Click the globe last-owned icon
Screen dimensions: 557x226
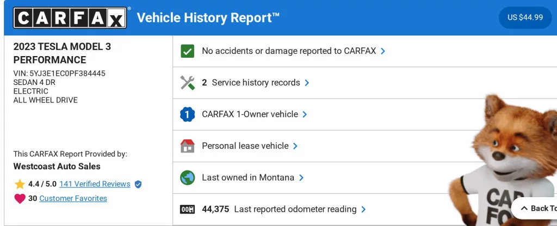(x=187, y=178)
